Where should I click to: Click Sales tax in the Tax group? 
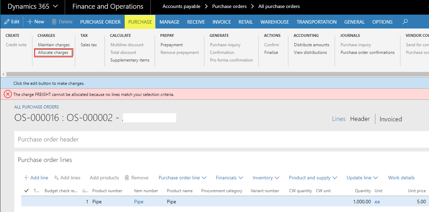pos(89,45)
